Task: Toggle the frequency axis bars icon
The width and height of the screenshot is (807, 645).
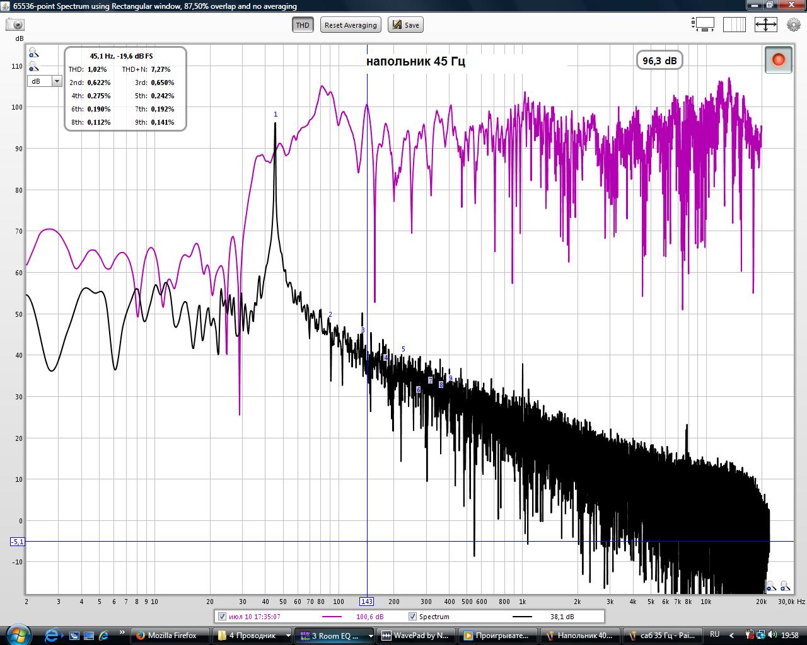Action: 734,25
